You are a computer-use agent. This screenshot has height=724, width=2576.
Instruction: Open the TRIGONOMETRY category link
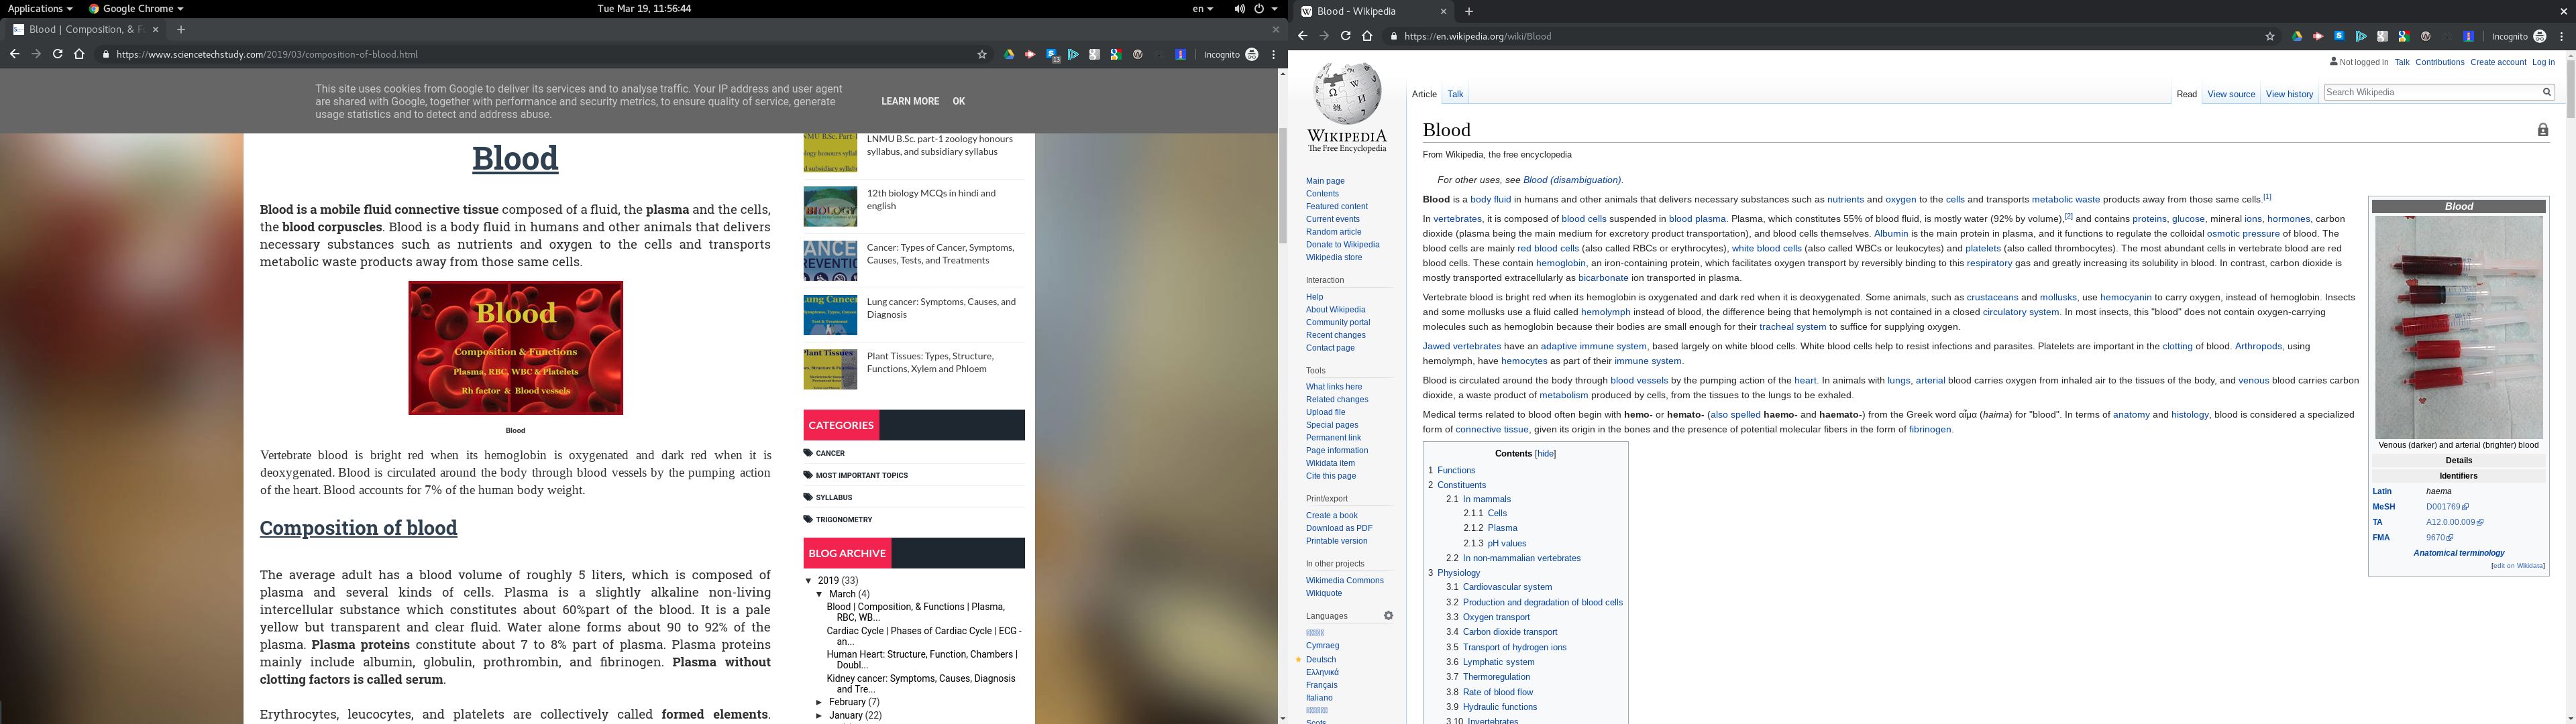point(844,520)
